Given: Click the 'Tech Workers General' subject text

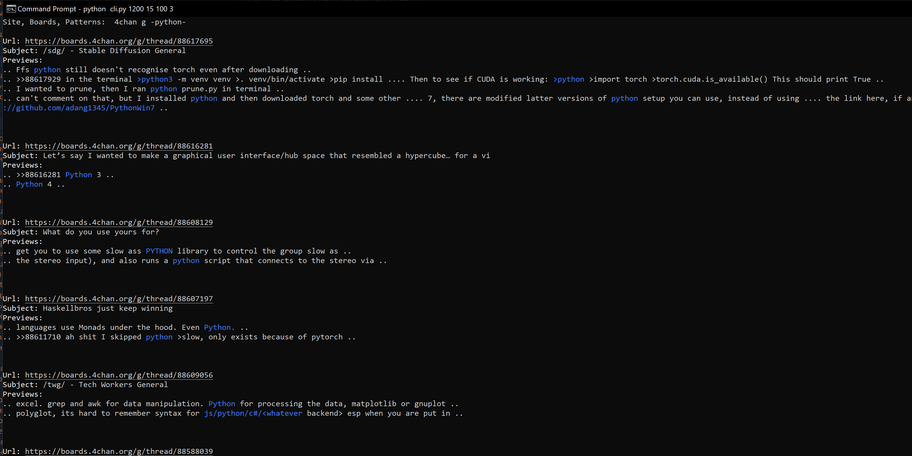Looking at the screenshot, I should 123,385.
